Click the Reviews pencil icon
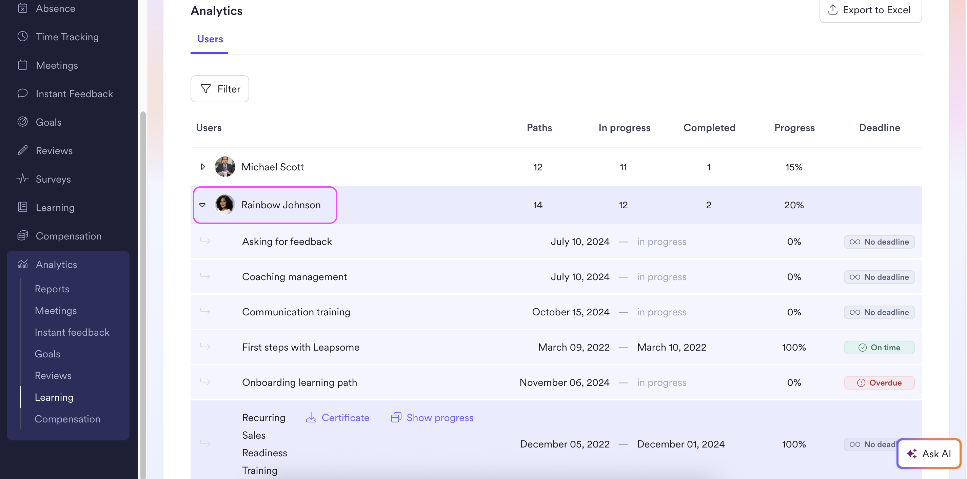Image resolution: width=967 pixels, height=479 pixels. [x=22, y=150]
